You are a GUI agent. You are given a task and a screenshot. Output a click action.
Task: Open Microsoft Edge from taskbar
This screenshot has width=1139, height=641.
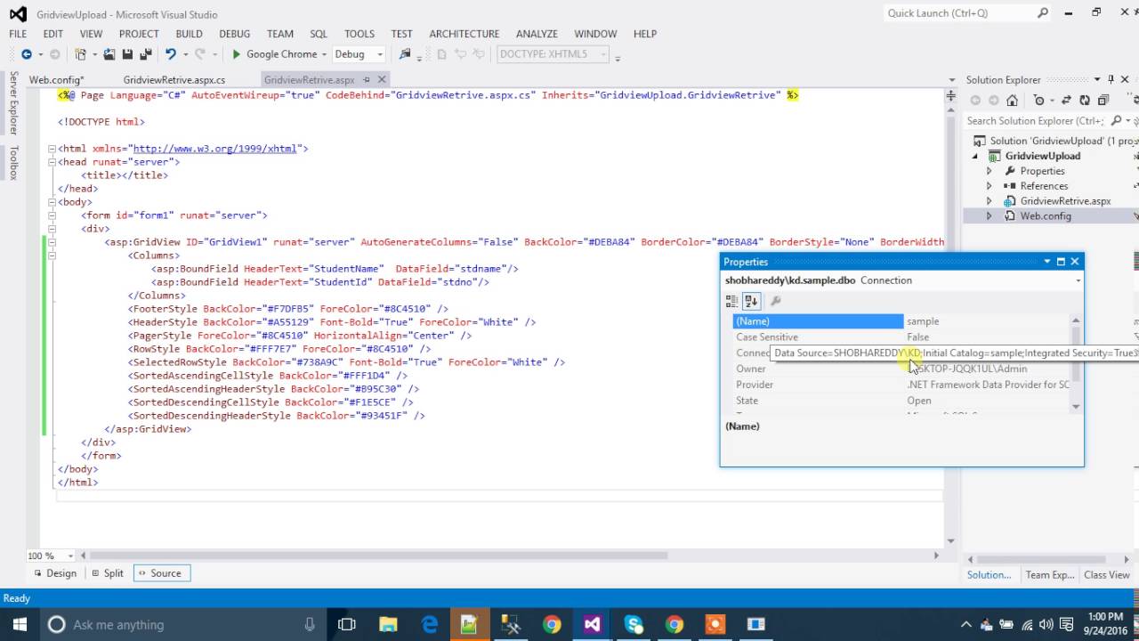click(x=428, y=624)
